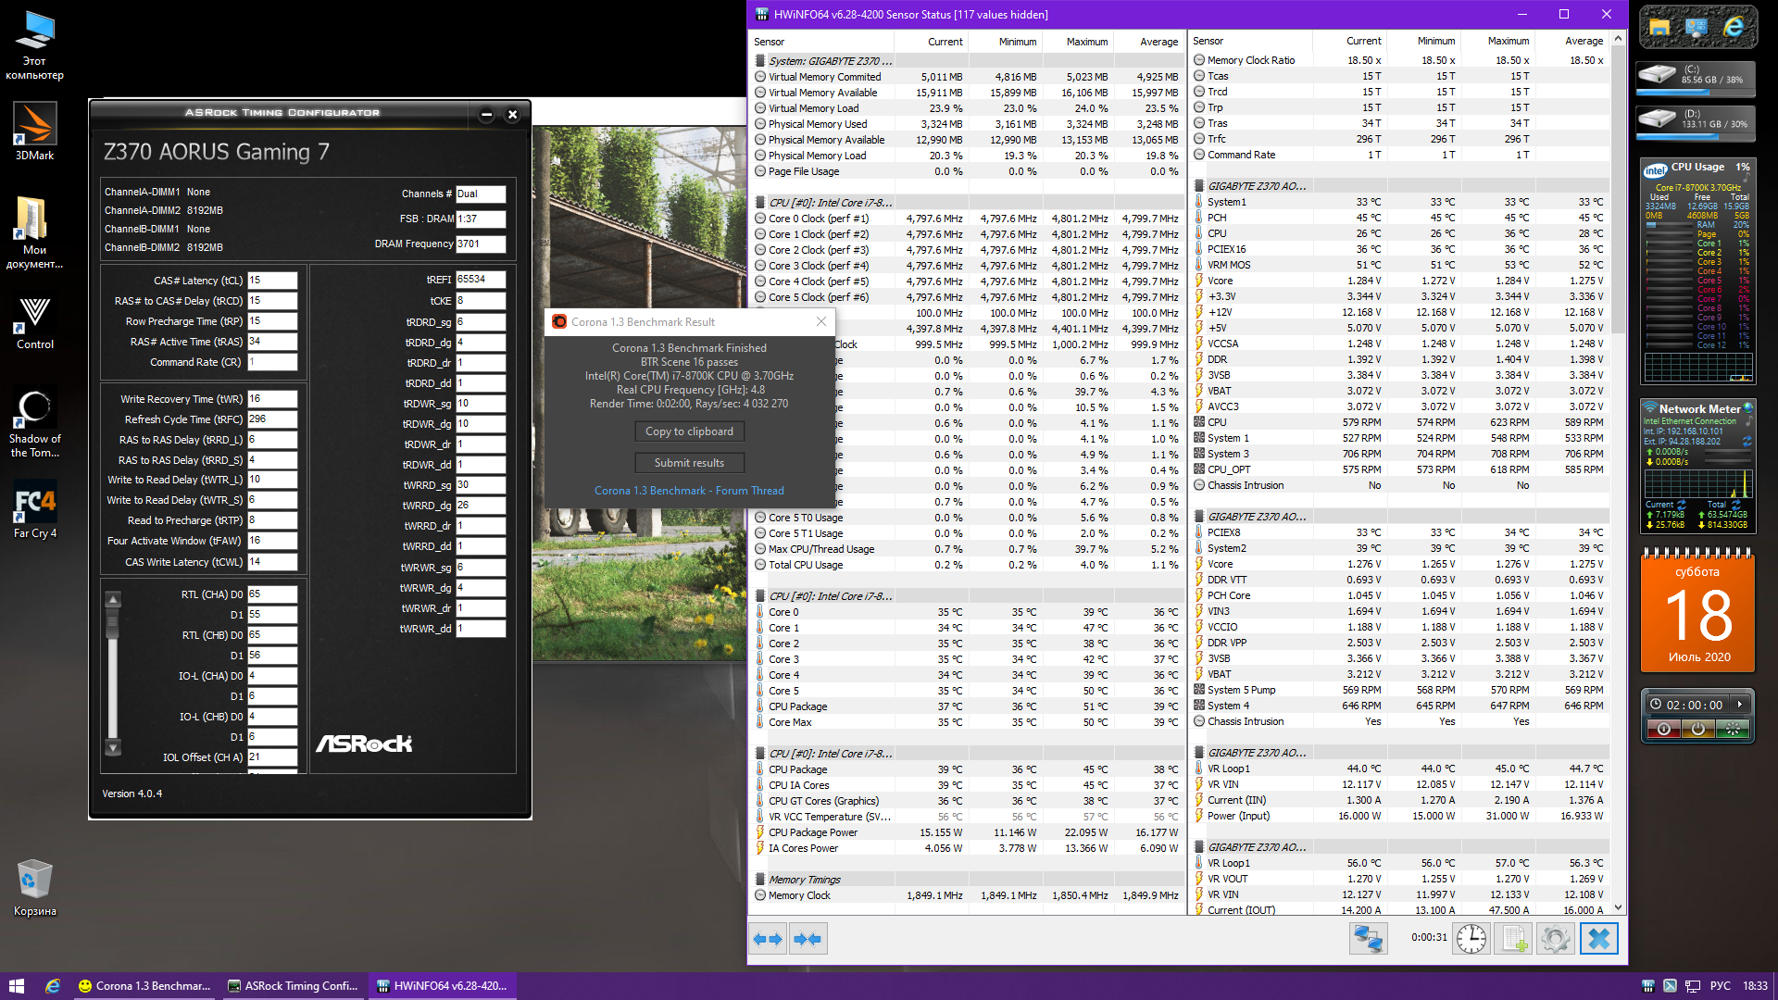Reset sensor timer with clock icon
The width and height of the screenshot is (1778, 1000).
(x=1471, y=939)
